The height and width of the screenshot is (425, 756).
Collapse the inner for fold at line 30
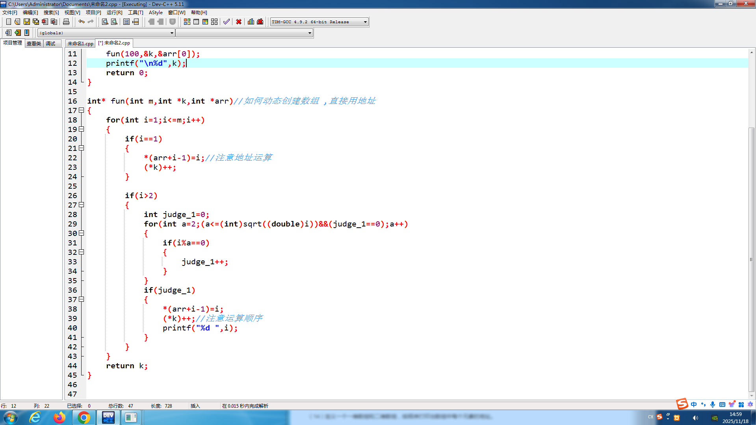tap(82, 233)
